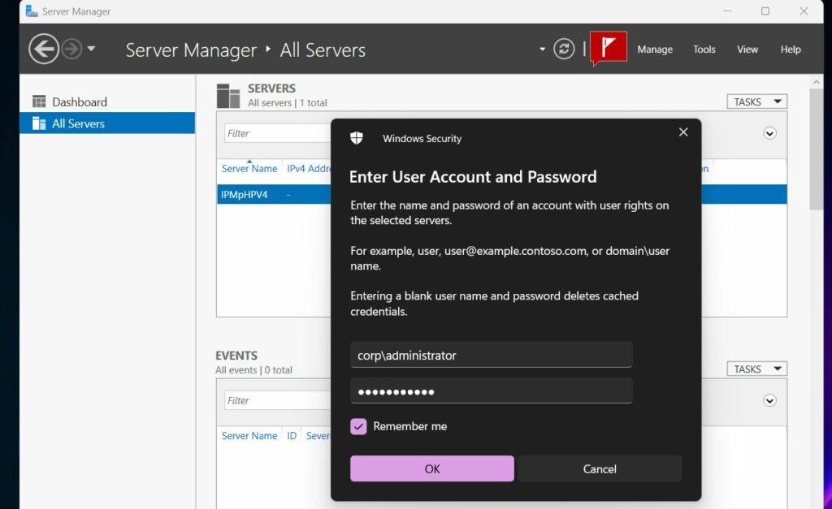
Task: Click the username field with corp\administrator
Action: pyautogui.click(x=492, y=356)
